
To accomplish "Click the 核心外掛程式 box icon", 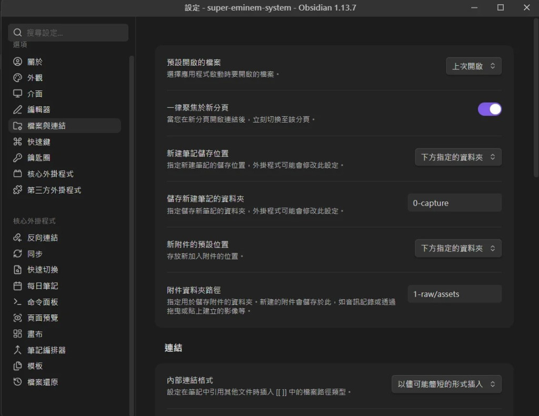I will tap(17, 174).
